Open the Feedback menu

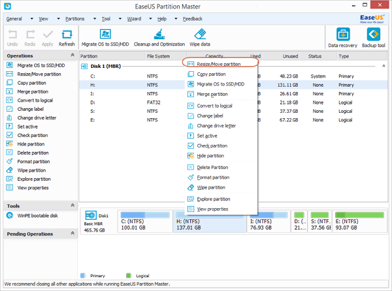coord(193,19)
